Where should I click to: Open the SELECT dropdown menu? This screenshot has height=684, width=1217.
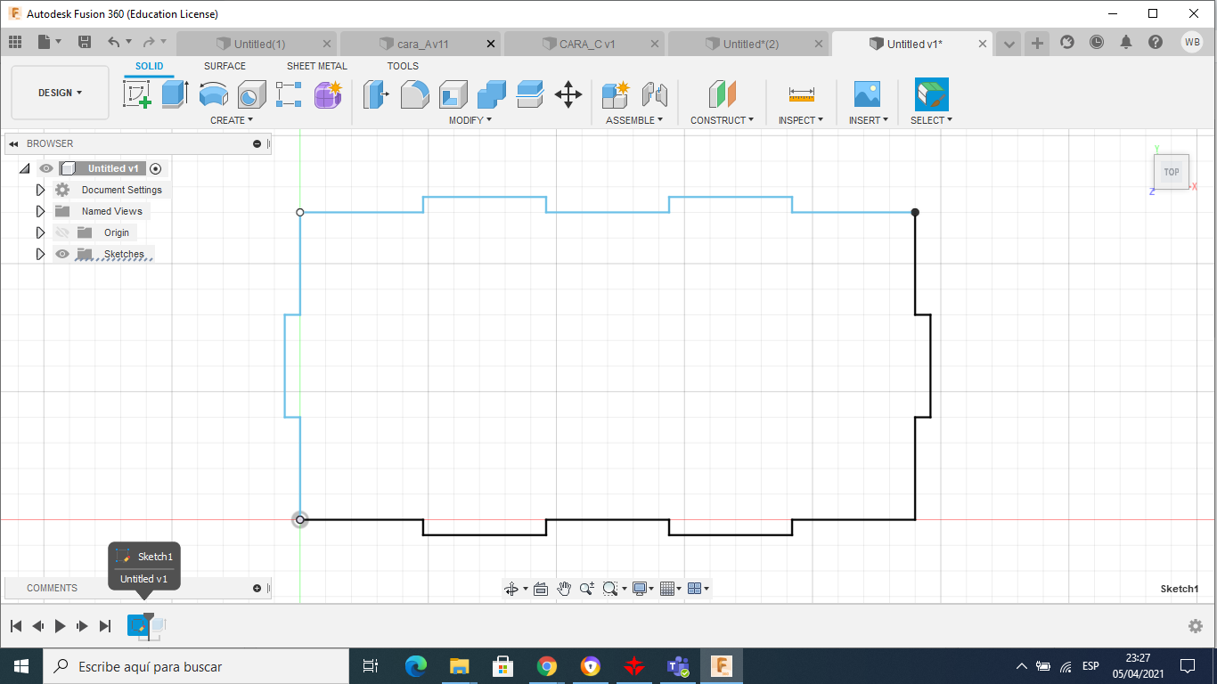932,120
